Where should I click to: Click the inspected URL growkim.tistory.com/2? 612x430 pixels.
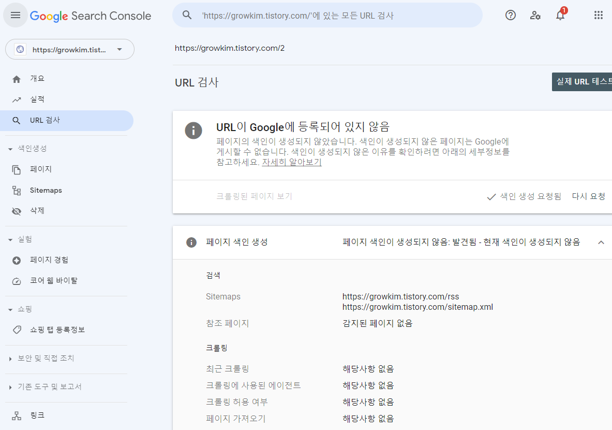[x=230, y=48]
